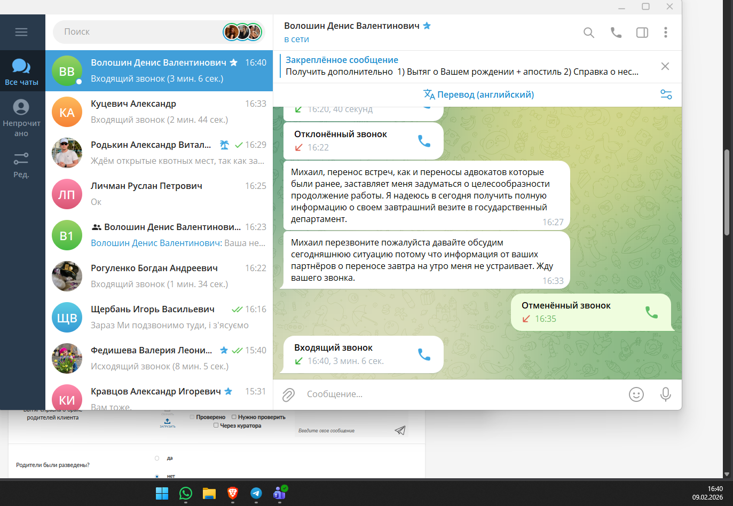Select the 'Все чаты' folder
This screenshot has height=506, width=733.
tap(21, 71)
